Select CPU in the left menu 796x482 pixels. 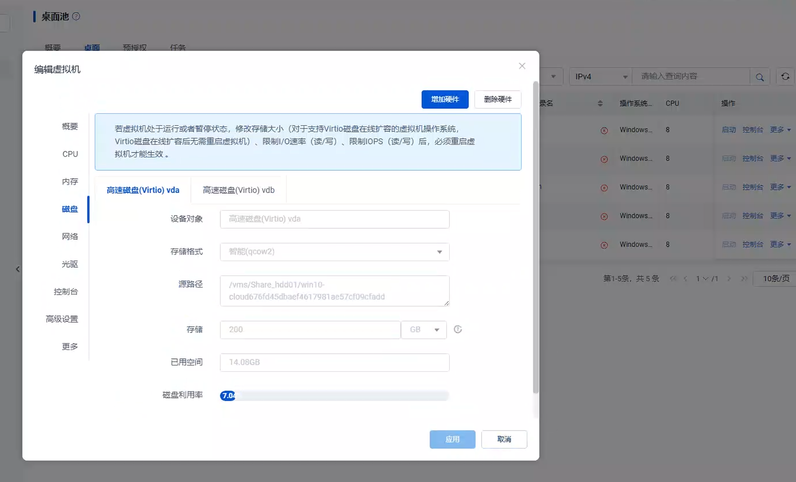[70, 154]
